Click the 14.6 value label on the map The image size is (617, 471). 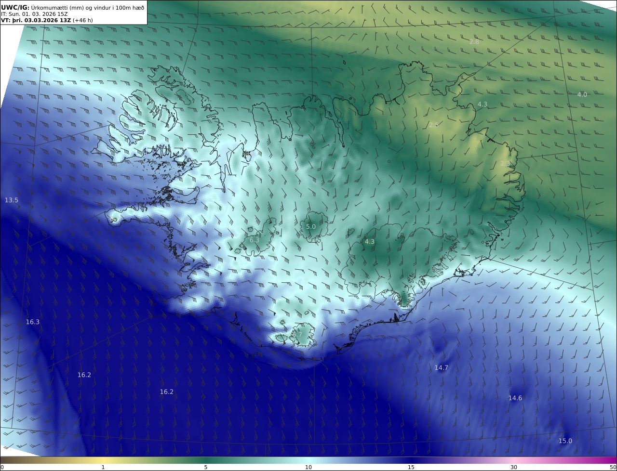515,398
